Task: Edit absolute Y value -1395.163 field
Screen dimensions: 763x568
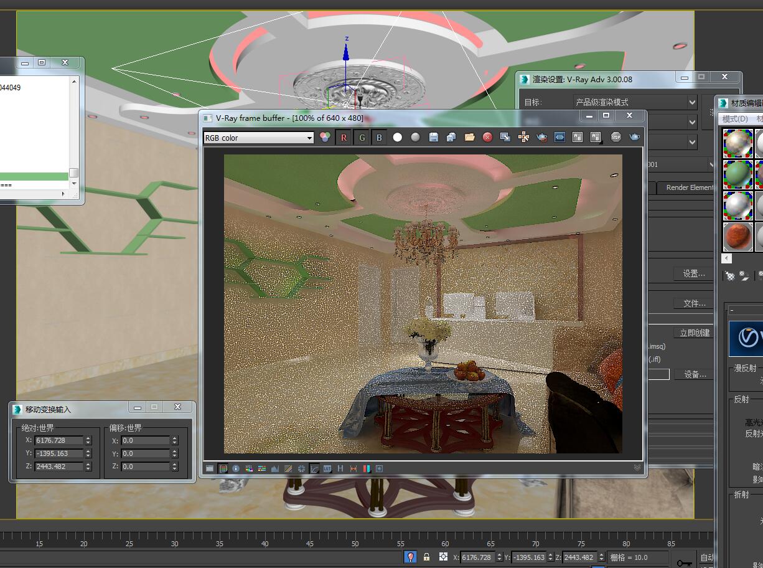Action: [59, 453]
